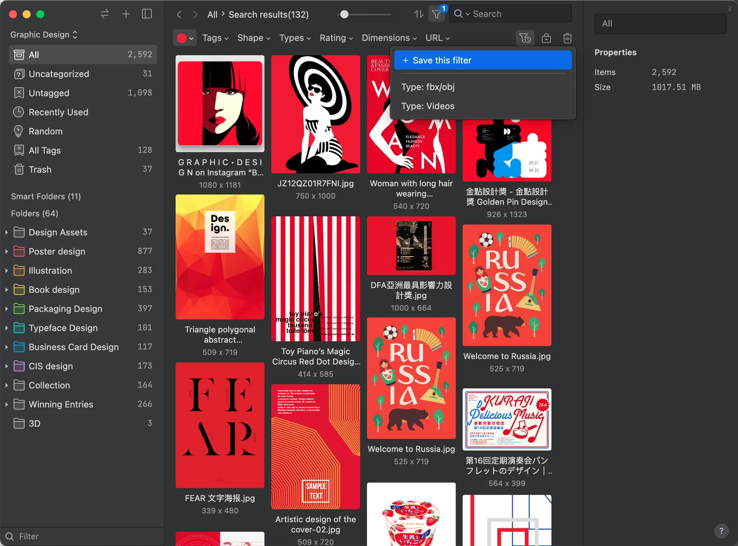The height and width of the screenshot is (546, 738).
Task: Toggle the sidebar panel layout icon
Action: tap(147, 14)
